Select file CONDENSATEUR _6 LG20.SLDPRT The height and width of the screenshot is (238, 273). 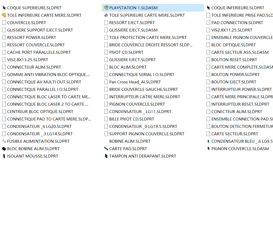(x=39, y=127)
